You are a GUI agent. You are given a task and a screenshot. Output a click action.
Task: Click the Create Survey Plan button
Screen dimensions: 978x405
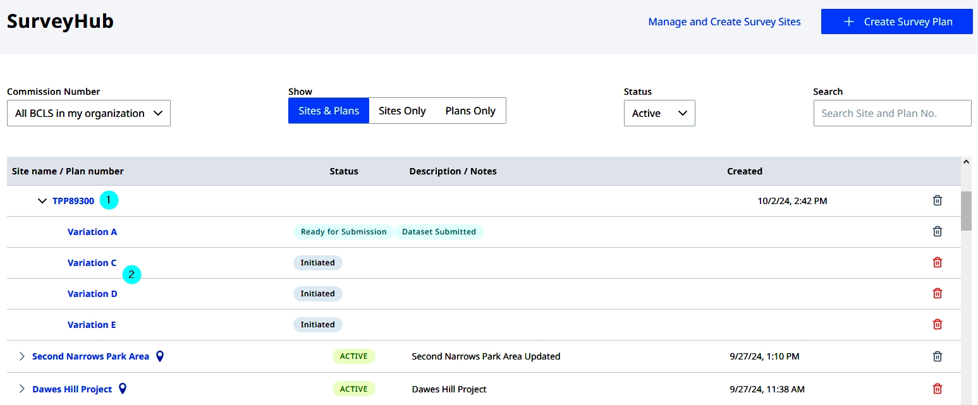pyautogui.click(x=896, y=21)
